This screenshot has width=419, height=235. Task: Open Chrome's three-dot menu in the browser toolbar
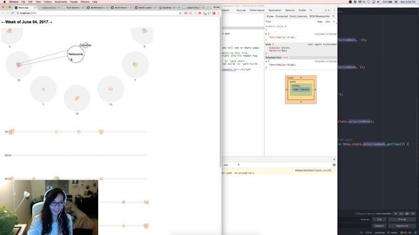pos(219,13)
